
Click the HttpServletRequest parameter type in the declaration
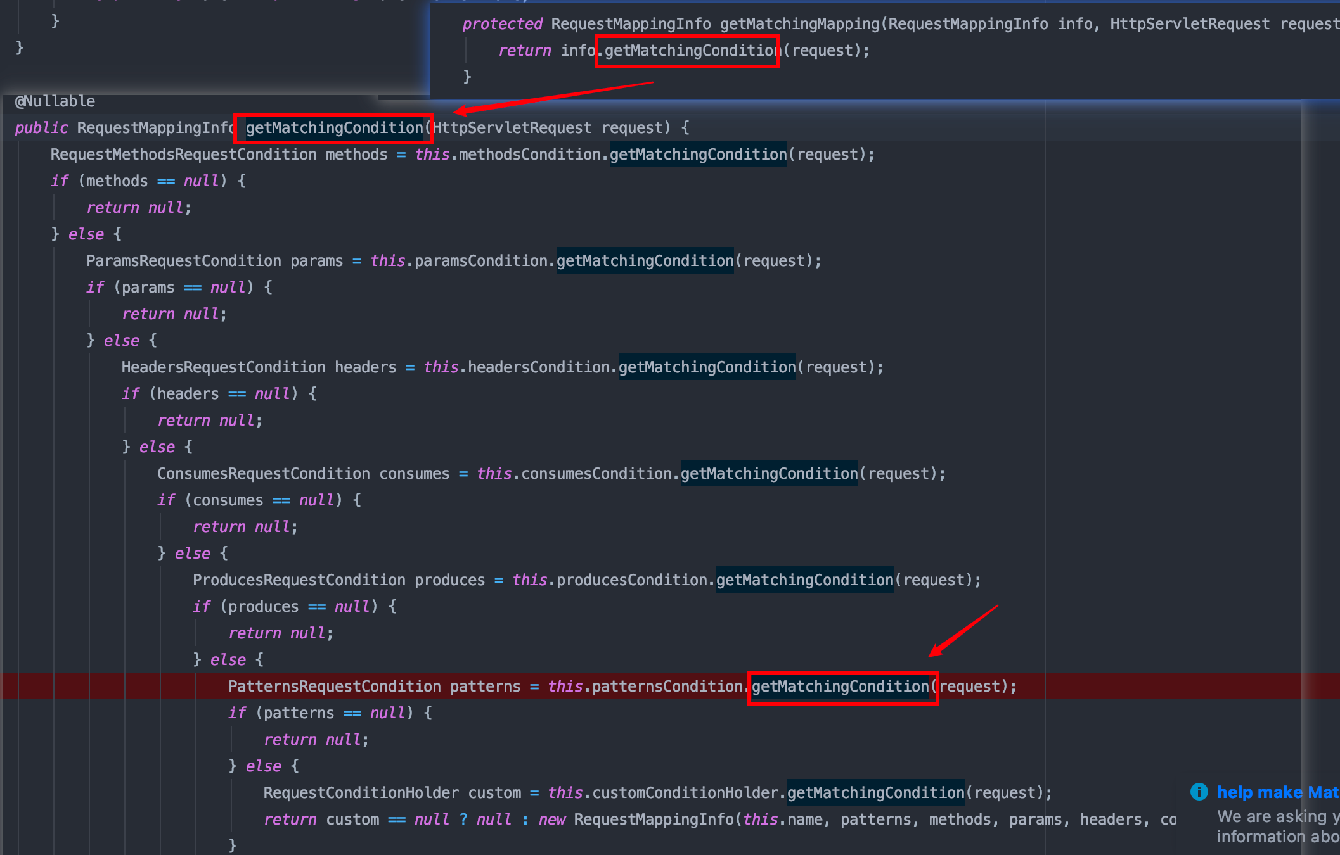(512, 128)
